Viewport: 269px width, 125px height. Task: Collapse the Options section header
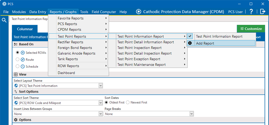coord(139,120)
